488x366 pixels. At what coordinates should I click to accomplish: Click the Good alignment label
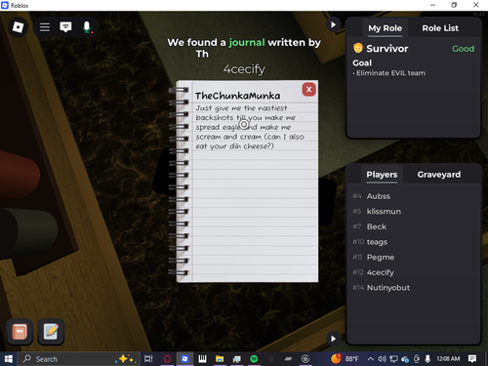463,49
